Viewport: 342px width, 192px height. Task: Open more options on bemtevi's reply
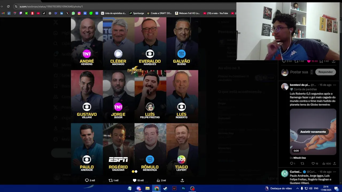(x=334, y=85)
